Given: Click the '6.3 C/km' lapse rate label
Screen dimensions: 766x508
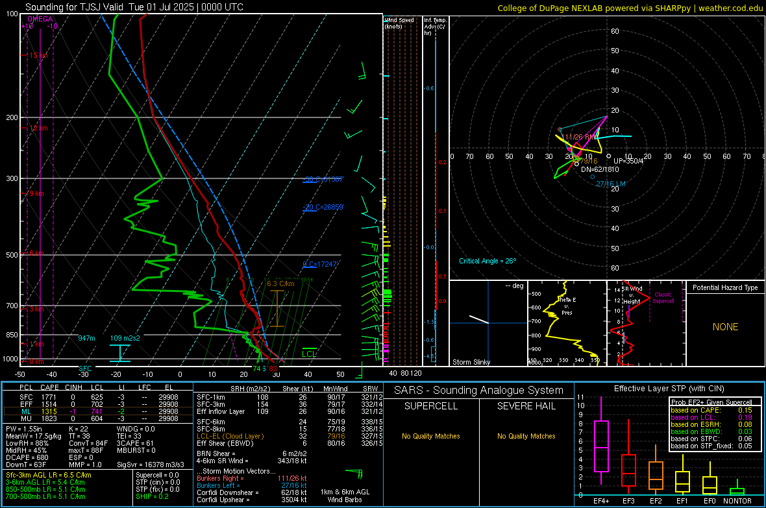Looking at the screenshot, I should [x=280, y=284].
